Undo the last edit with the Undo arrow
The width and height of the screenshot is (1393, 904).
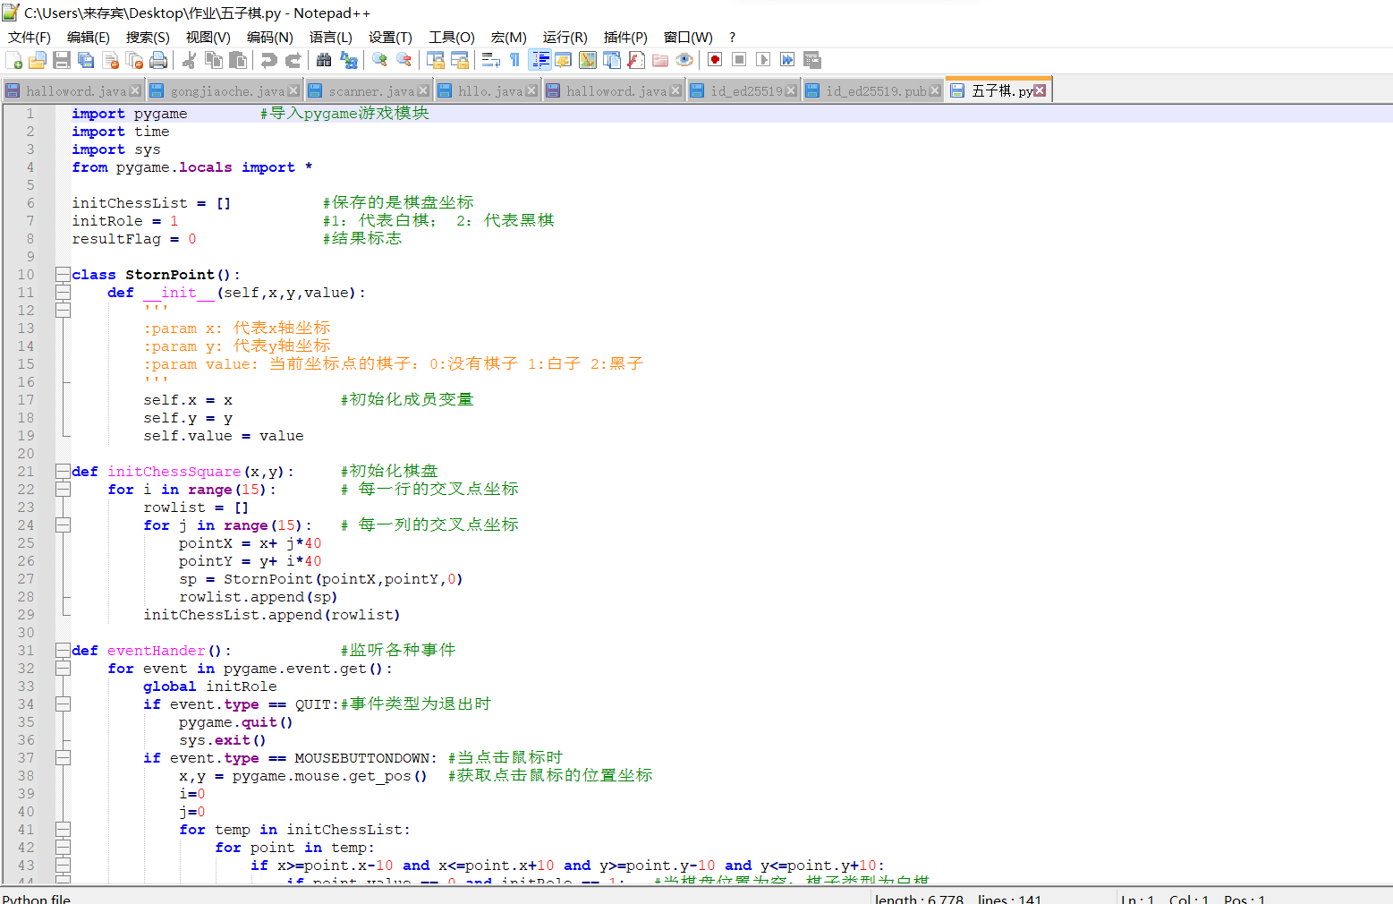268,60
